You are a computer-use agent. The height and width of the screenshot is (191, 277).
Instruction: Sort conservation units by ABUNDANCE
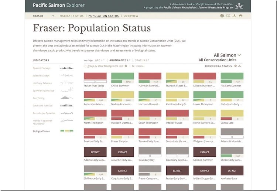(120, 60)
